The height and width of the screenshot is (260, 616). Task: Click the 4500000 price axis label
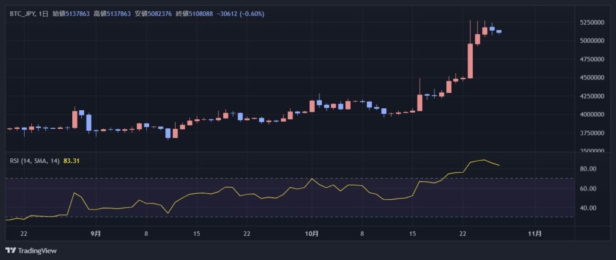click(593, 78)
